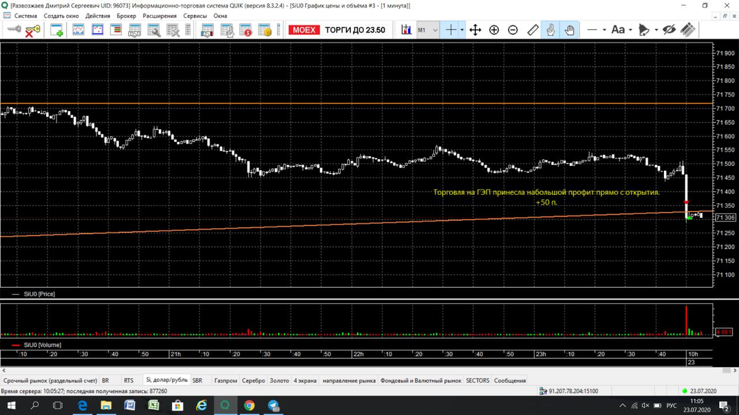Switch to the Сообщения tab
739x415 pixels.
[x=510, y=381]
